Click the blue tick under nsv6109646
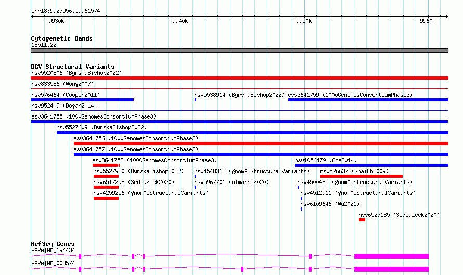Screen dimensions: 463x275 301,209
